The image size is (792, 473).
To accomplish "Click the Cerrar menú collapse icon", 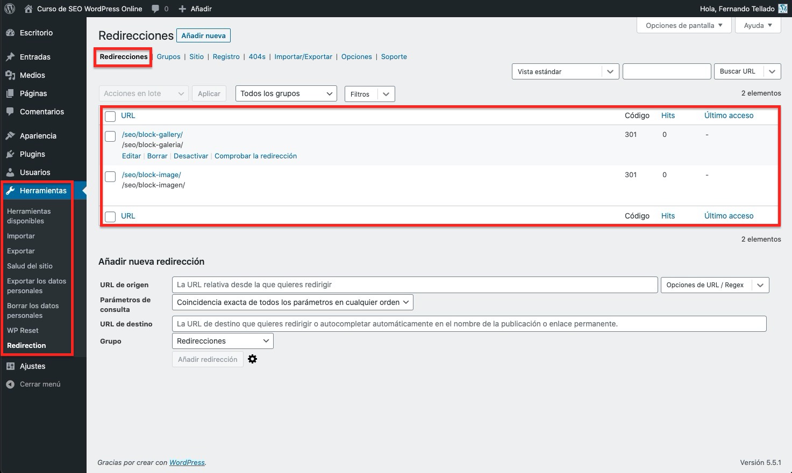I will (x=10, y=384).
